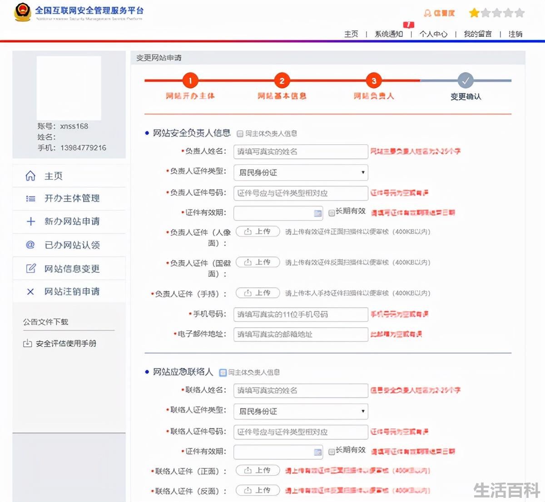Viewport: 545px width, 502px height.
Task: Upload 联络人证件 反面 file
Action: pyautogui.click(x=258, y=491)
